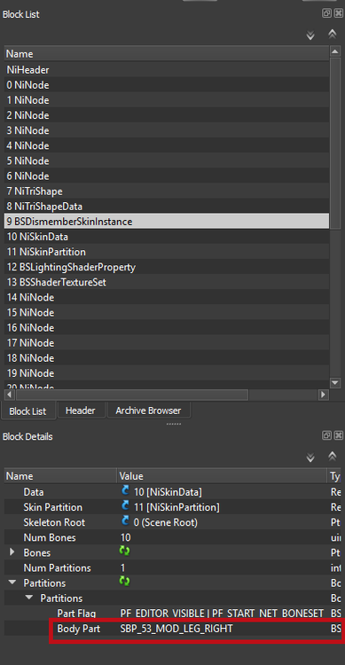
Task: Select block 17 NiNode
Action: pos(167,342)
